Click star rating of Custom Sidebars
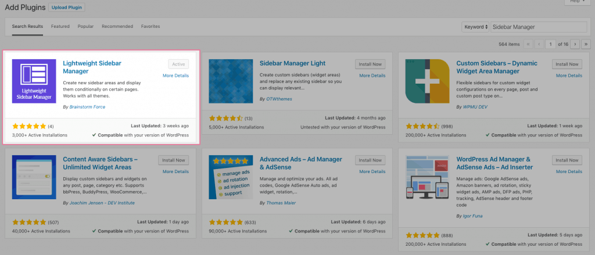 pyautogui.click(x=422, y=126)
